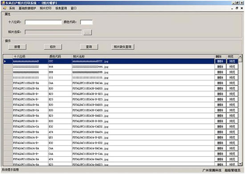245x174 pixels.
Task: Focus the 十八位码 input field
Action: 43,22
